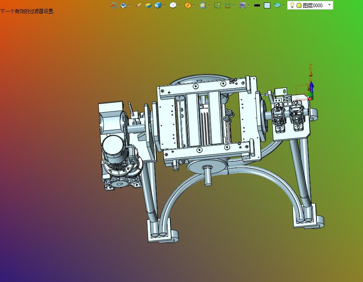Expand the dropdown arrow beside blue cube icon
The image size is (363, 282).
click(x=164, y=6)
